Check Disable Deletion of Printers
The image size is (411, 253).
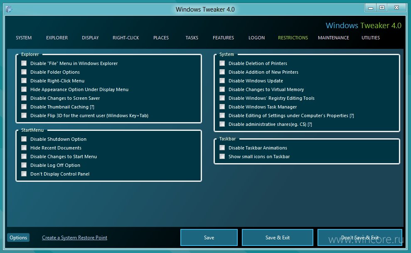[x=222, y=63]
